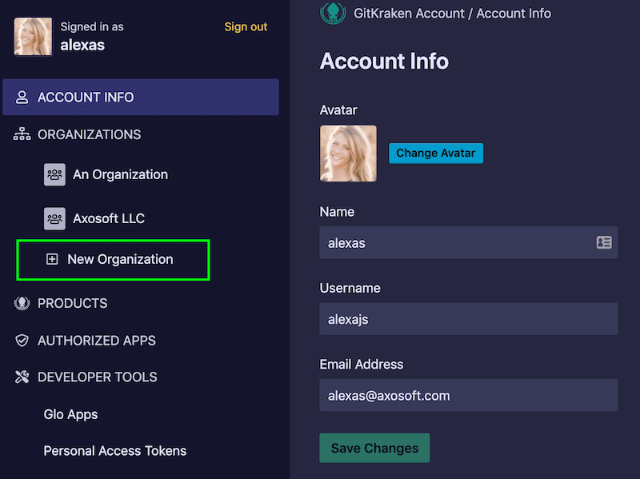Click the hierarchy icon next to Organizations
The height and width of the screenshot is (479, 640).
[22, 135]
